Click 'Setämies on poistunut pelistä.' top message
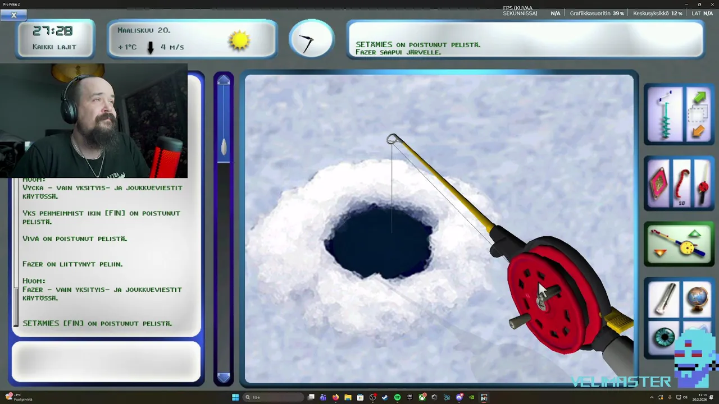Viewport: 719px width, 404px height. click(x=418, y=44)
